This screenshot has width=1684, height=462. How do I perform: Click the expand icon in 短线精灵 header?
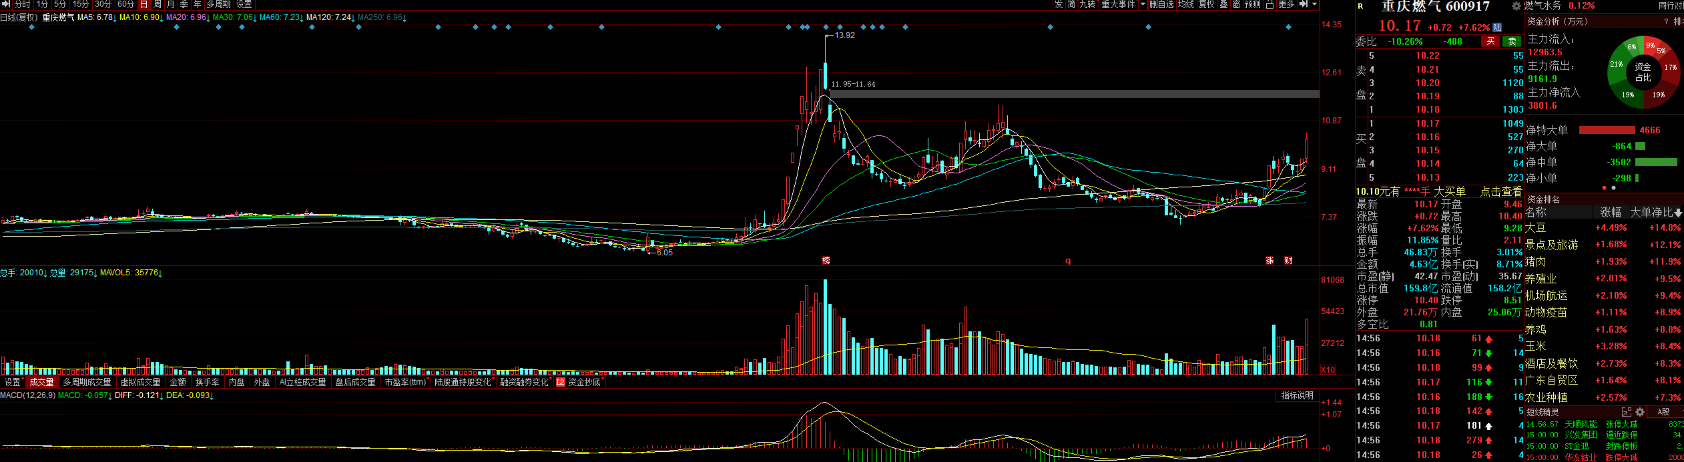tap(1627, 412)
